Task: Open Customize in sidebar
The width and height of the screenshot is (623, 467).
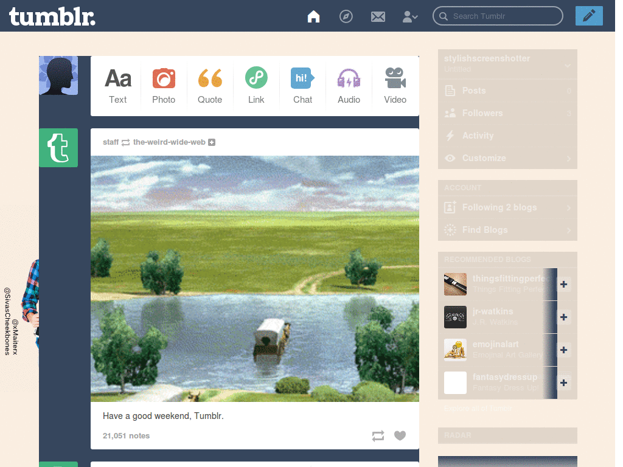Action: [x=507, y=158]
